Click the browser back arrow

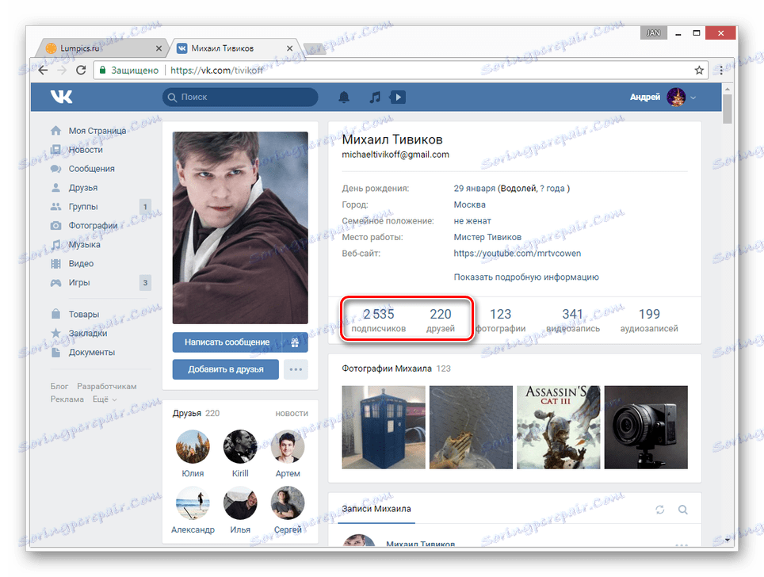tap(44, 71)
